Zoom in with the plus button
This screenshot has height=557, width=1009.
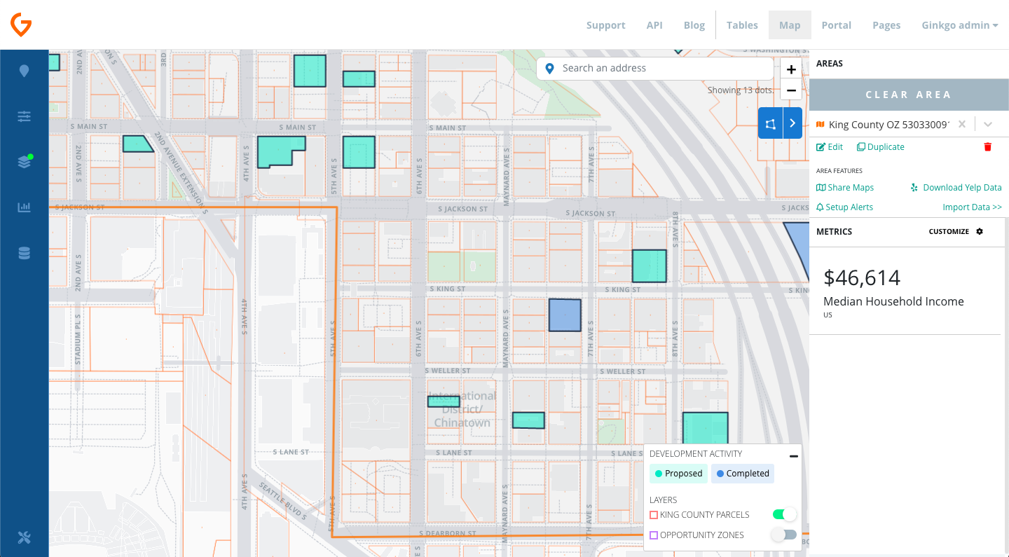point(791,69)
